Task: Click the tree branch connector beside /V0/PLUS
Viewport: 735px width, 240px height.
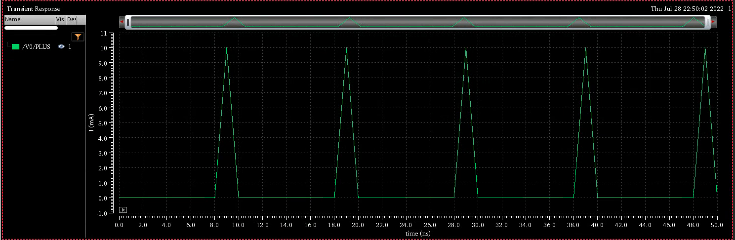Action: point(8,46)
